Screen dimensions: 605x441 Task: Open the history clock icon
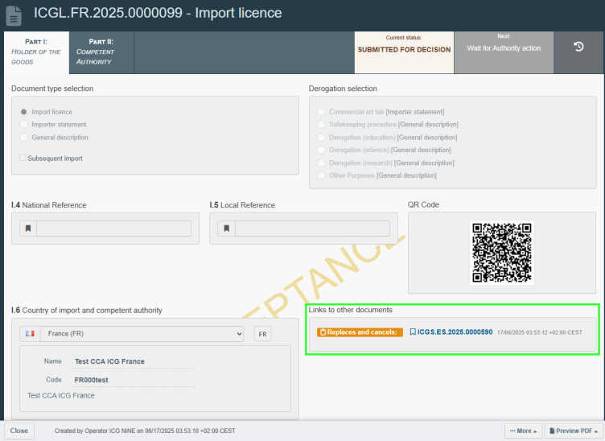click(x=578, y=47)
